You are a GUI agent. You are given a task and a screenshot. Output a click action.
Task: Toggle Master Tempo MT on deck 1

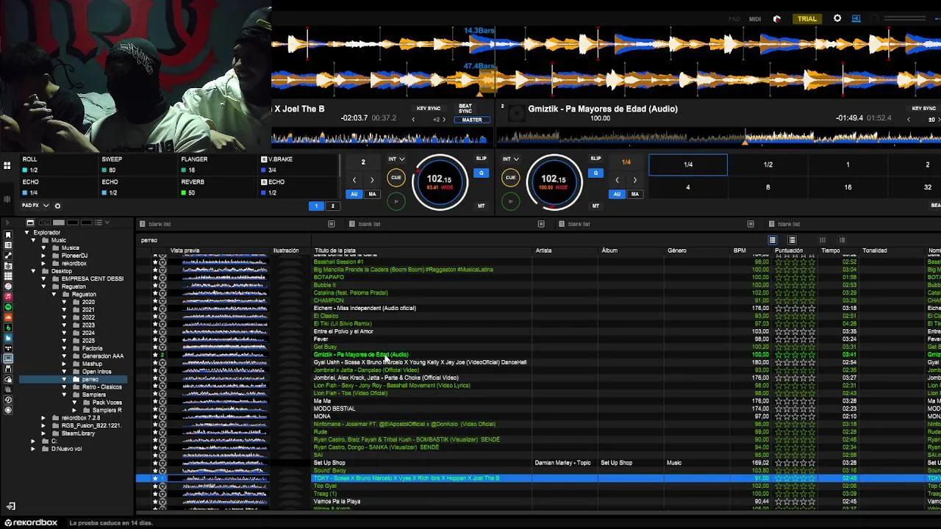(481, 206)
